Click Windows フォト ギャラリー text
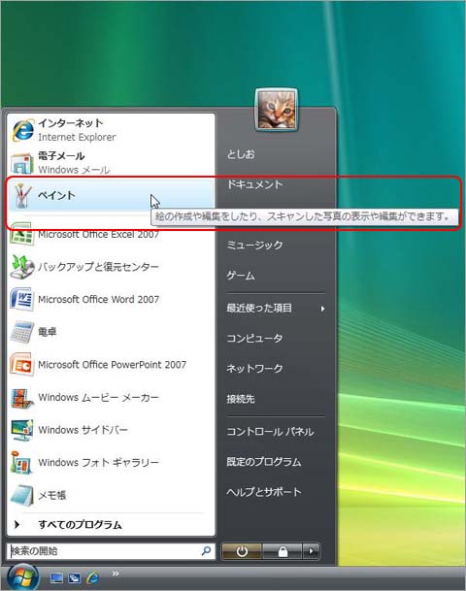466x591 pixels. point(98,463)
